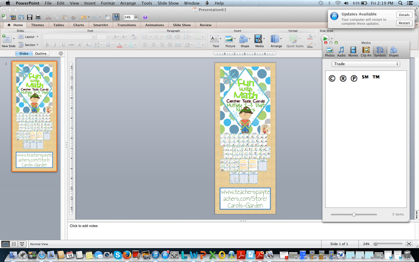The height and width of the screenshot is (262, 419).
Task: Insert the copyright © symbol
Action: (x=332, y=78)
